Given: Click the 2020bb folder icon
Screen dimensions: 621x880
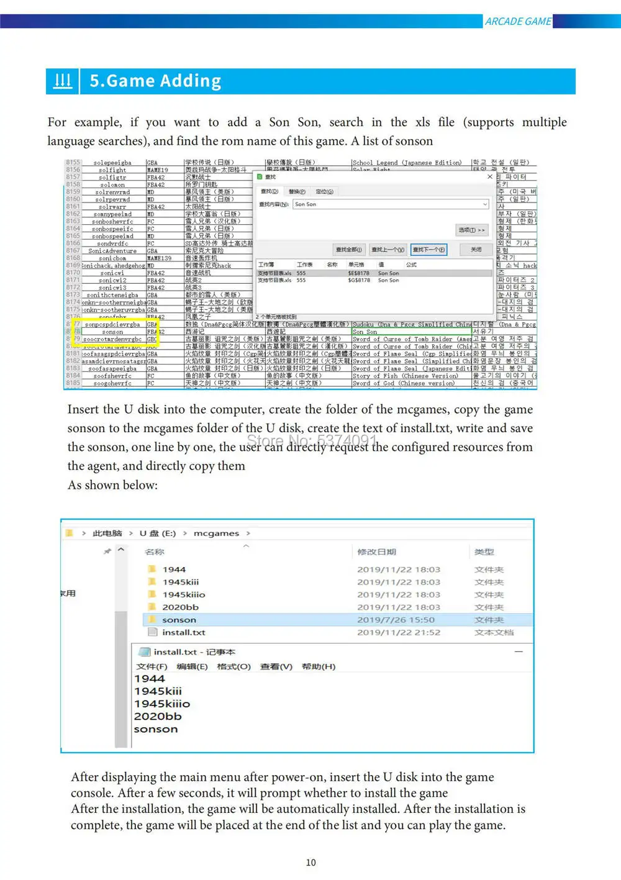Looking at the screenshot, I should [x=152, y=607].
